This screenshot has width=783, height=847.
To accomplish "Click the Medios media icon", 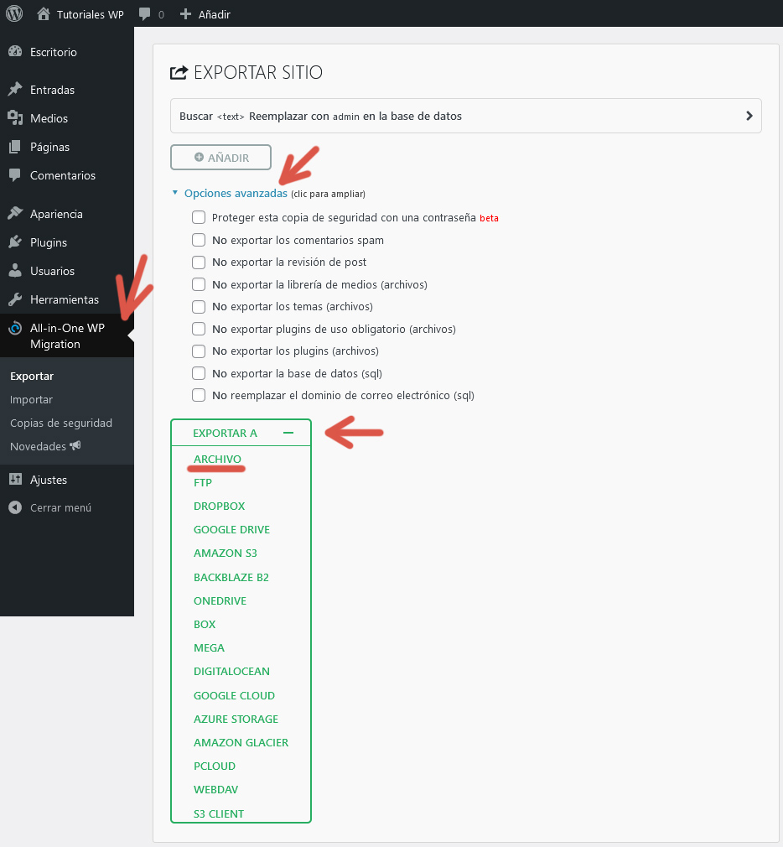I will pos(15,117).
